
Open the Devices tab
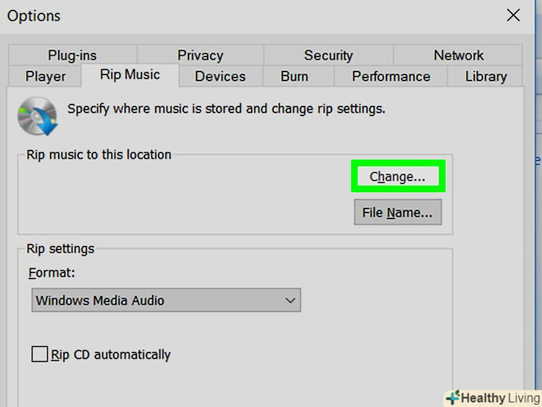[220, 76]
